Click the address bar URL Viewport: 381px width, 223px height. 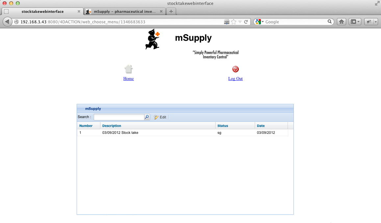83,22
